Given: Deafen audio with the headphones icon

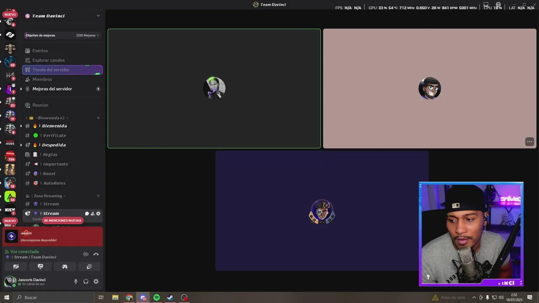Looking at the screenshot, I should pyautogui.click(x=86, y=282).
